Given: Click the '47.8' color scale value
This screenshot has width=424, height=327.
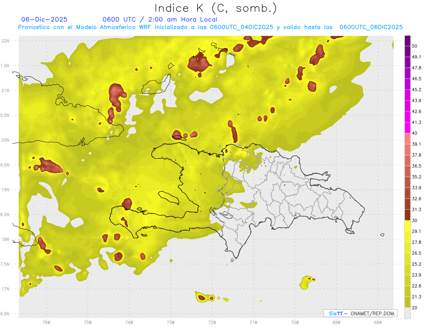Looking at the screenshot, I should [417, 68].
